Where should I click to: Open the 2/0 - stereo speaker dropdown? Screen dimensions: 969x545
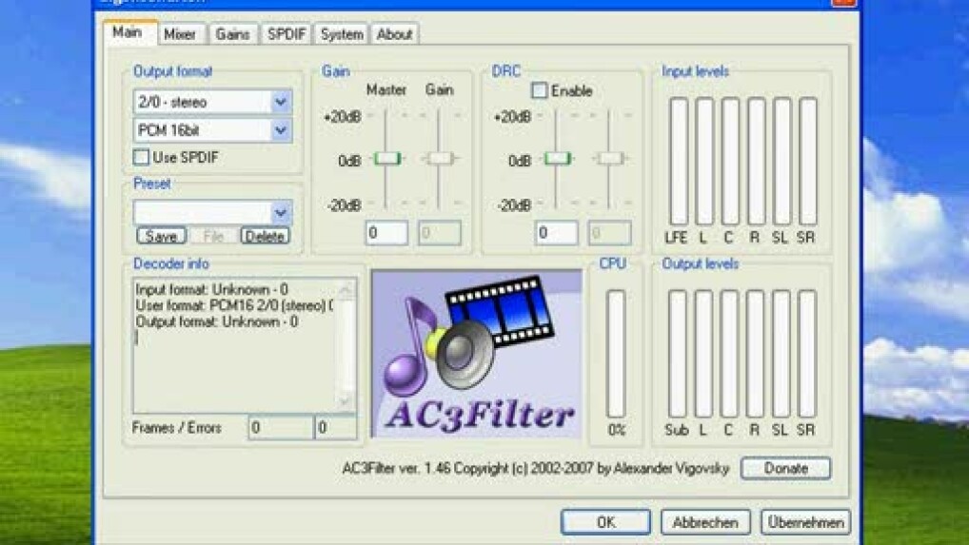(x=281, y=102)
